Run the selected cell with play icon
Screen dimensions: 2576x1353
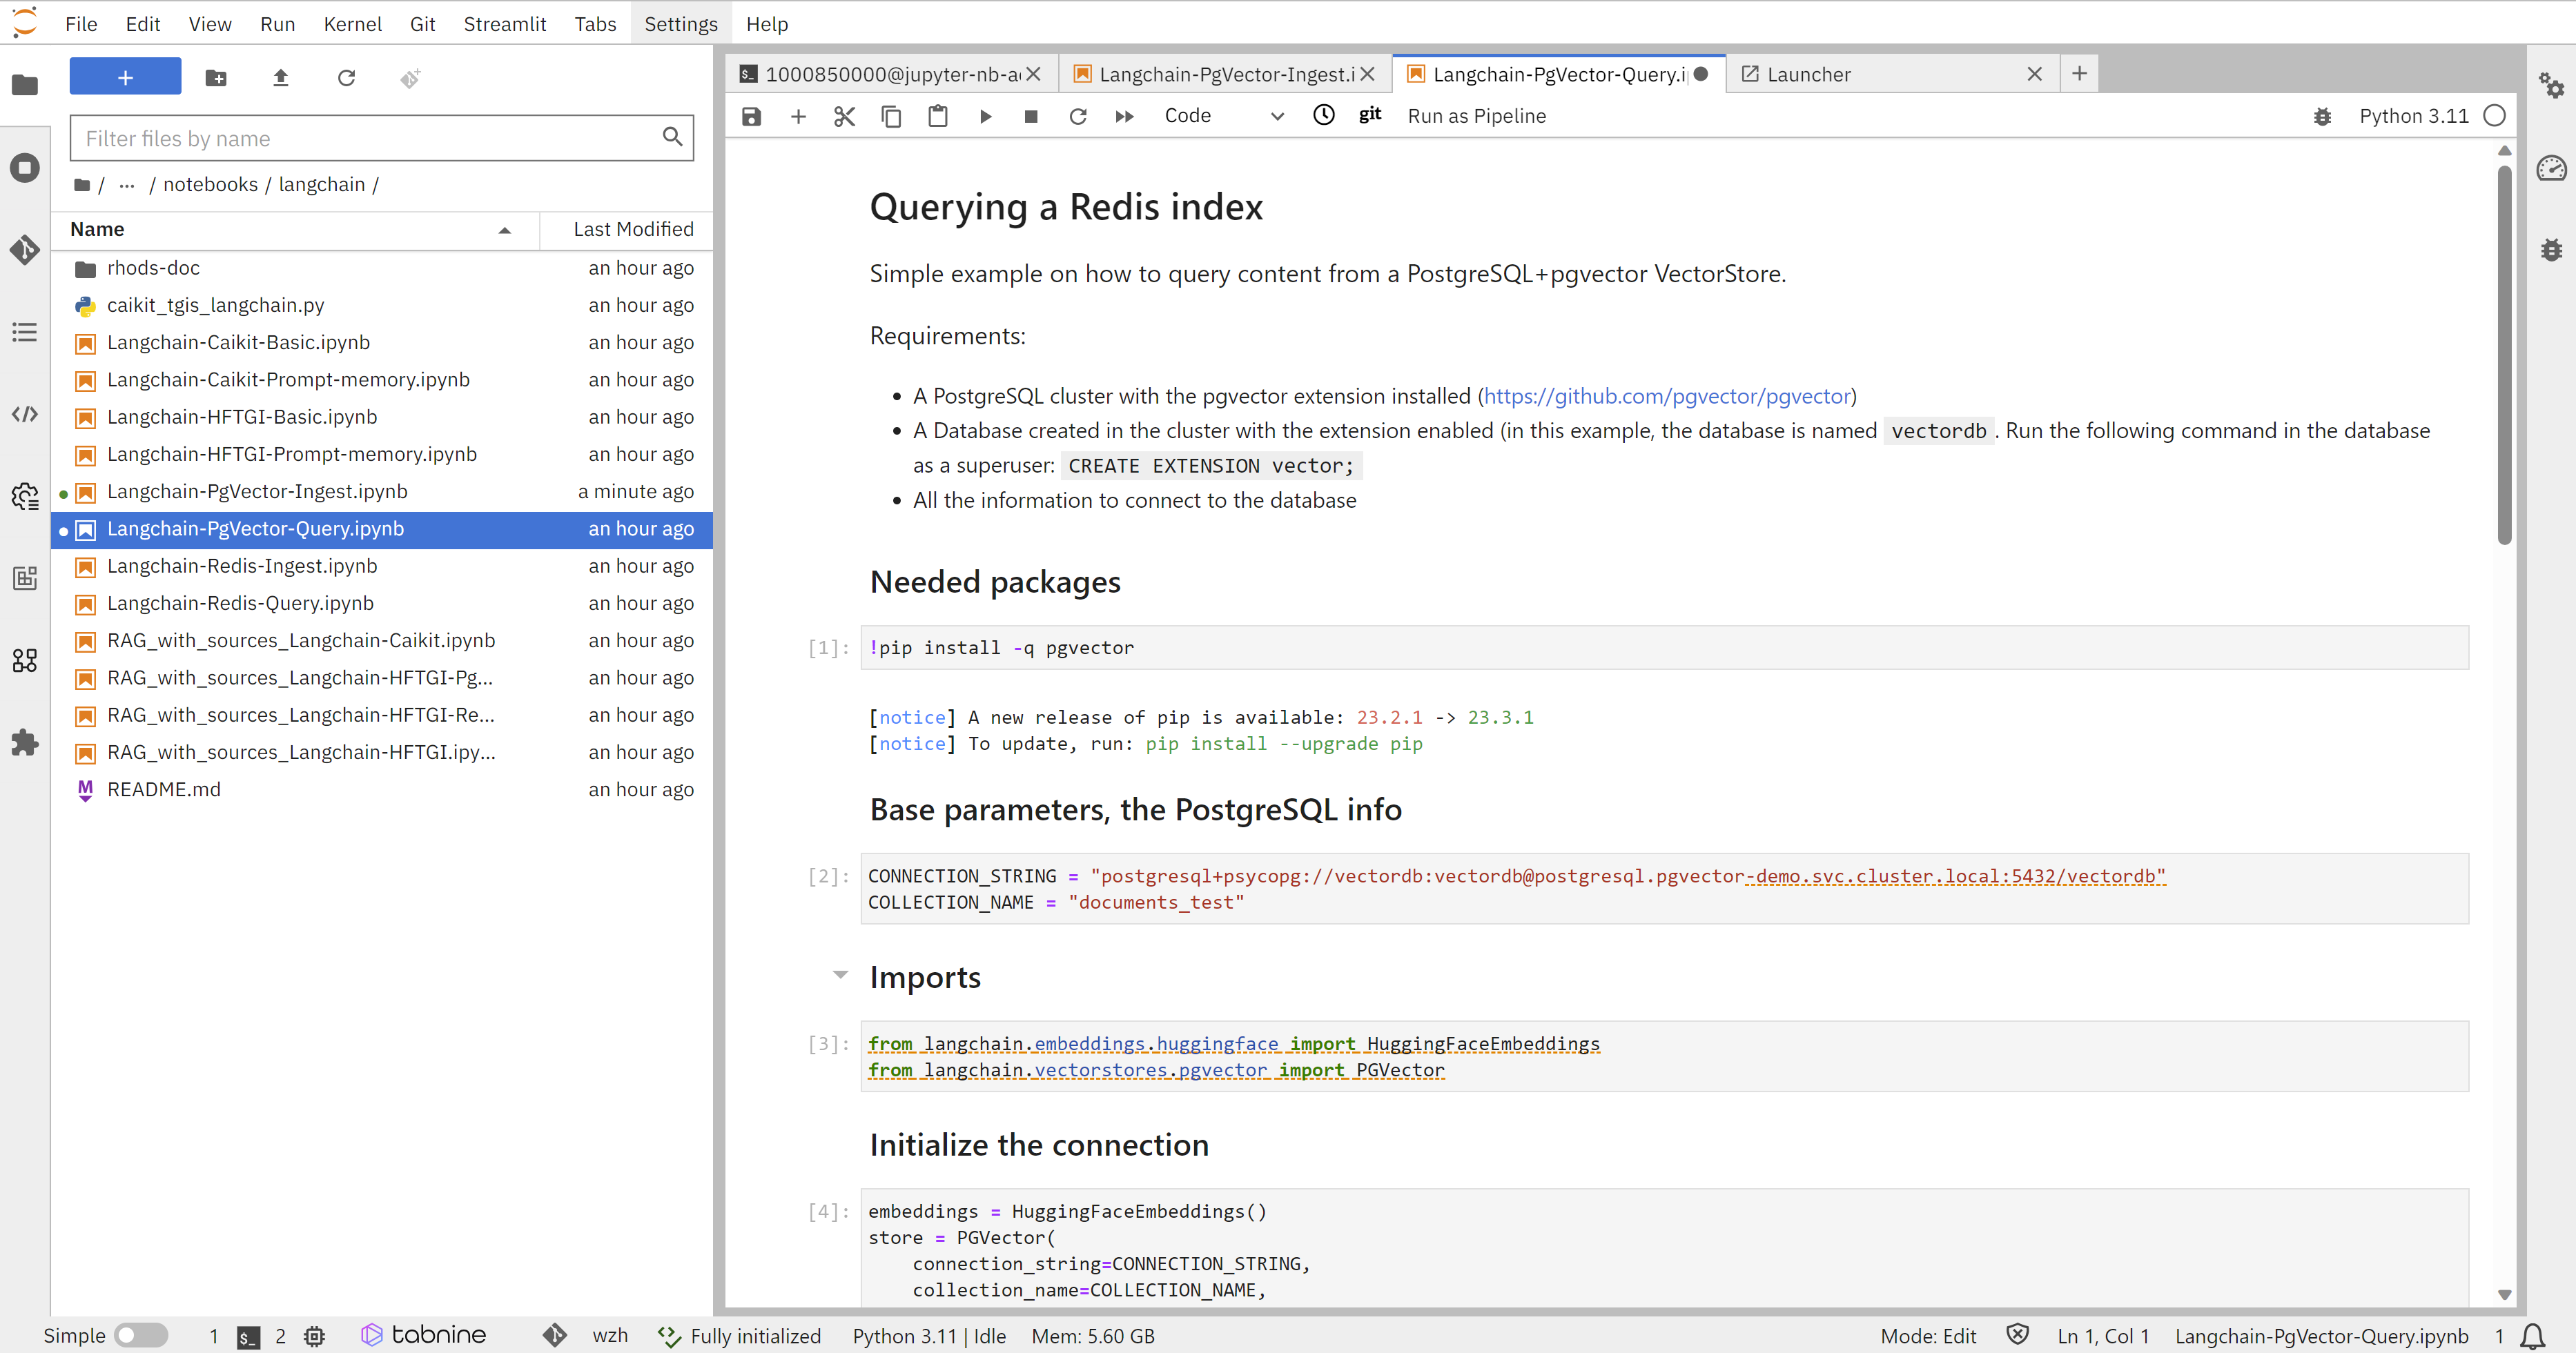985,116
